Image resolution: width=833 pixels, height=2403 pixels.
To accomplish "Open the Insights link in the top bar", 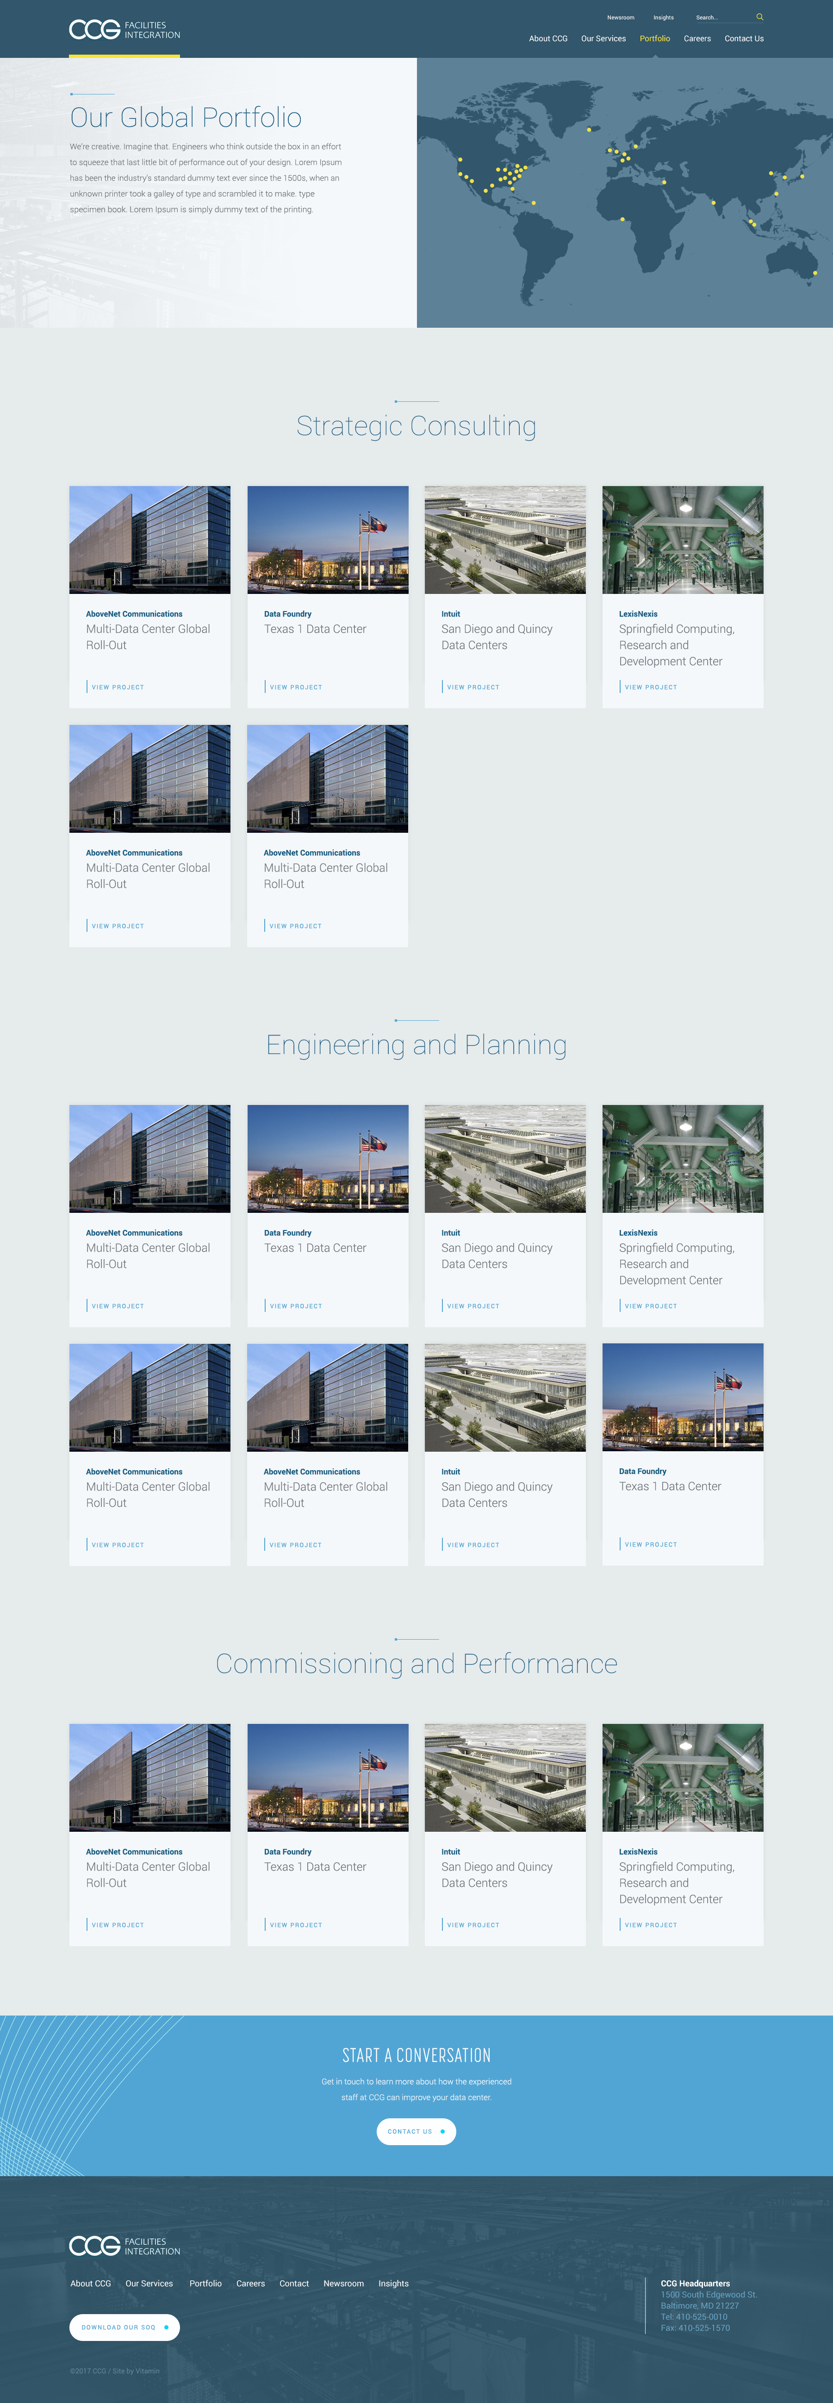I will 663,18.
